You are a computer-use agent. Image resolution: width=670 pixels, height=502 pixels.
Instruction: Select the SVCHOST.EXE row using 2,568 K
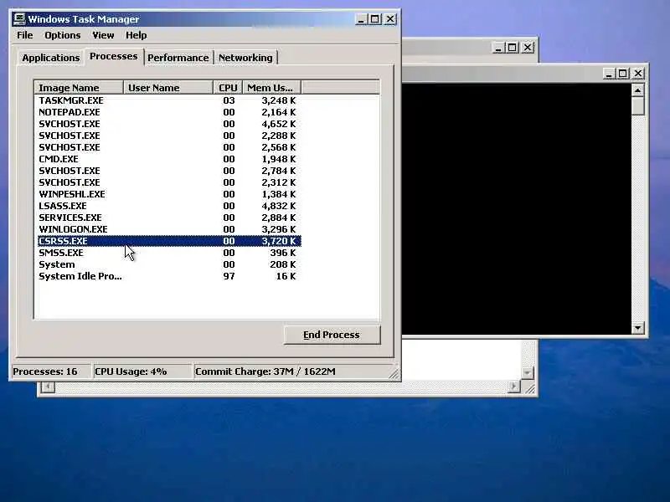[169, 147]
